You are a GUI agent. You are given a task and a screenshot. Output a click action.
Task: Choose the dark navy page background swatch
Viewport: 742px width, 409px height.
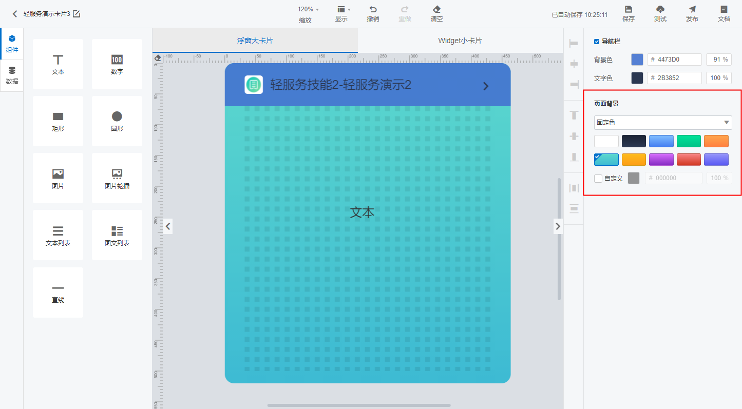[x=634, y=141]
